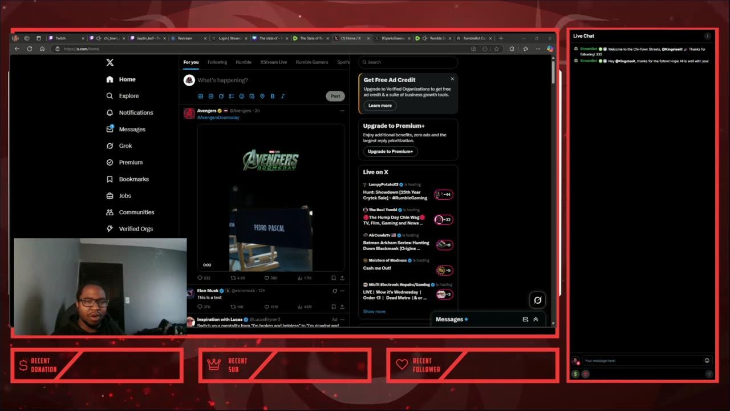This screenshot has width=730, height=411.
Task: Click schedule post icon in composer
Action: [x=252, y=96]
